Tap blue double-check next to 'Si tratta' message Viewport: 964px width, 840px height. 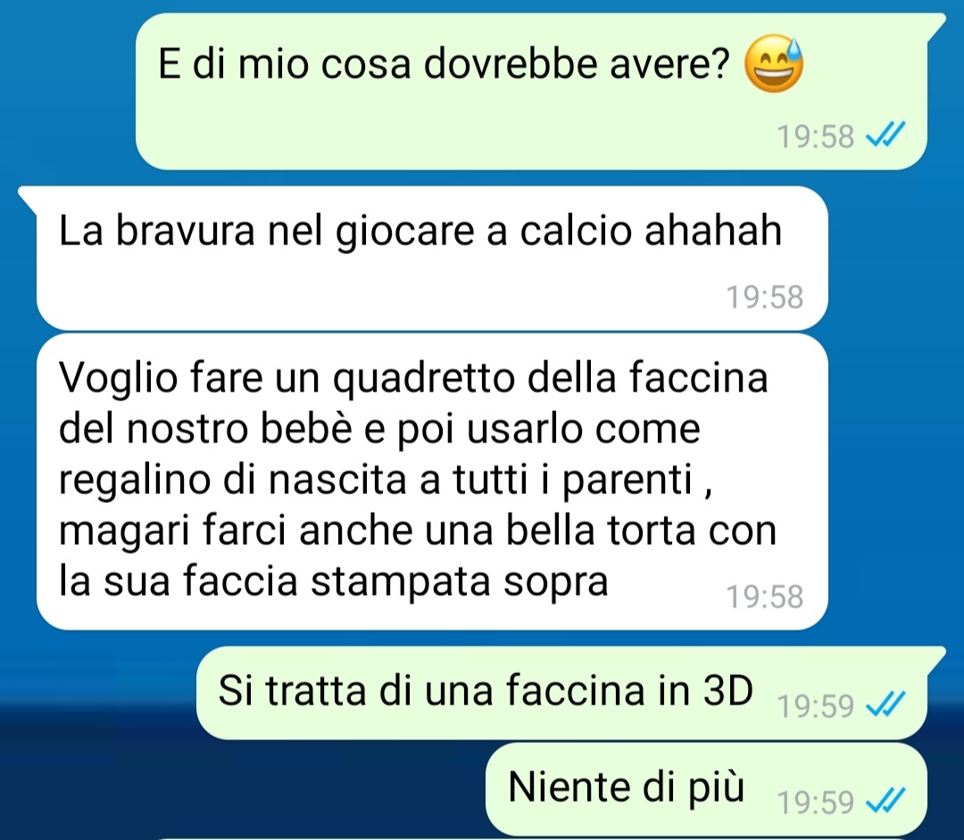(x=885, y=704)
